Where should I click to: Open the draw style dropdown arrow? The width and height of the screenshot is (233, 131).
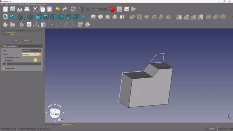[x=24, y=19]
